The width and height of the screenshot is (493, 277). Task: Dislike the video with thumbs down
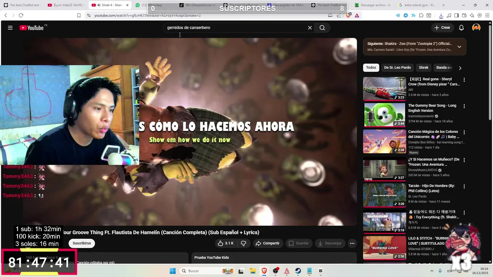point(243,243)
